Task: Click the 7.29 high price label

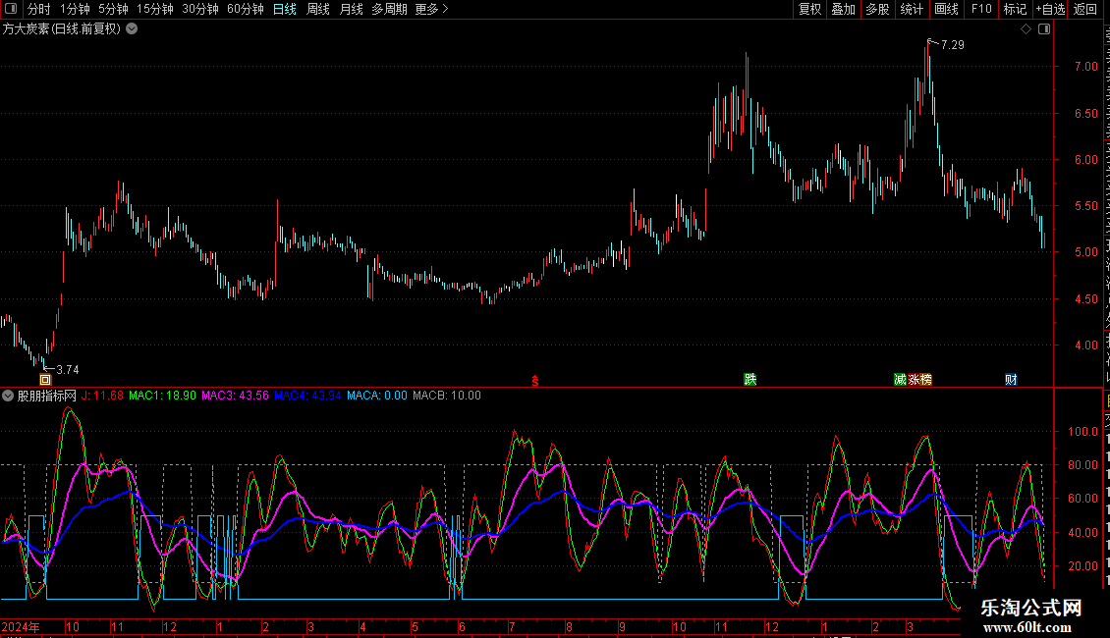Action: [952, 45]
